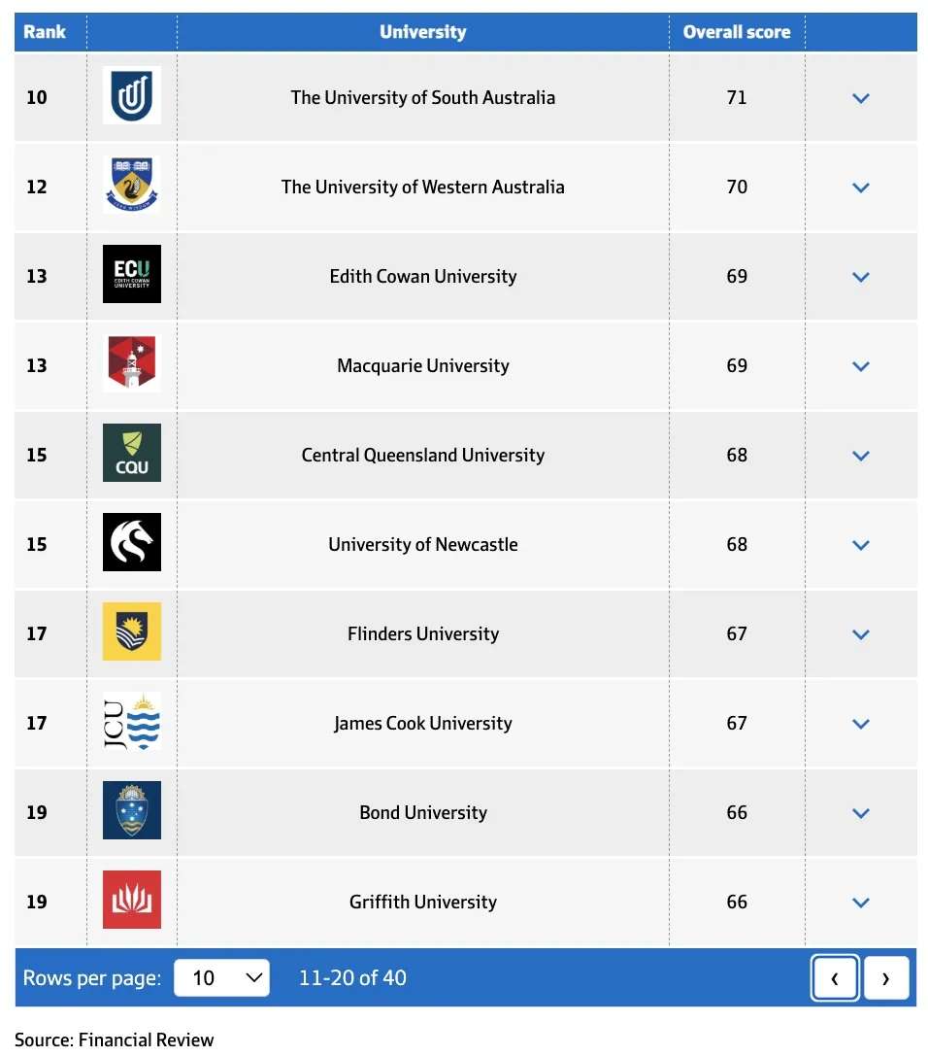Click the University of Western Australia crest

(x=132, y=187)
